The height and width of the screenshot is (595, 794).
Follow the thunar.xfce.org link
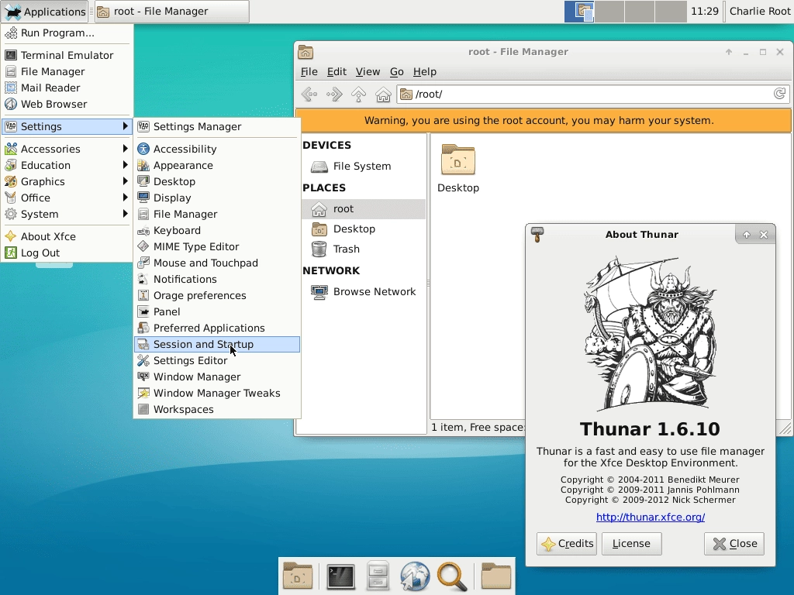coord(651,517)
